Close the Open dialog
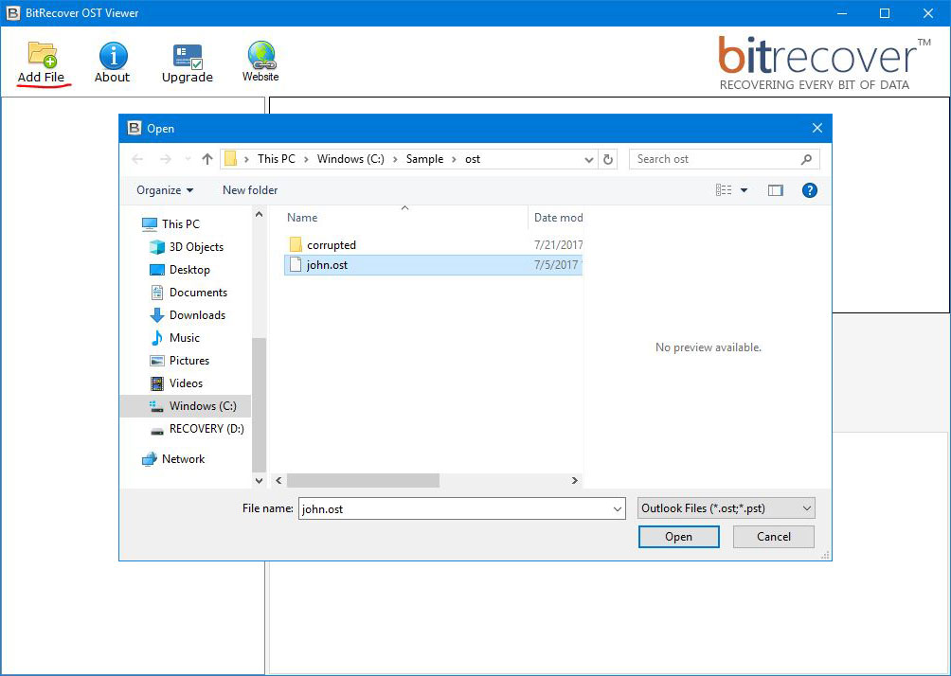 816,128
